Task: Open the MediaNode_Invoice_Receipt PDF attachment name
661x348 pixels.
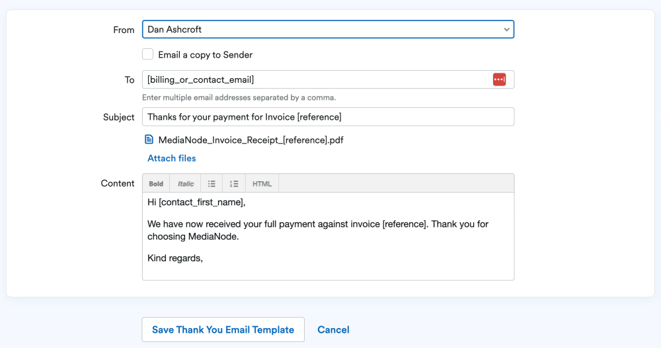Action: tap(251, 140)
